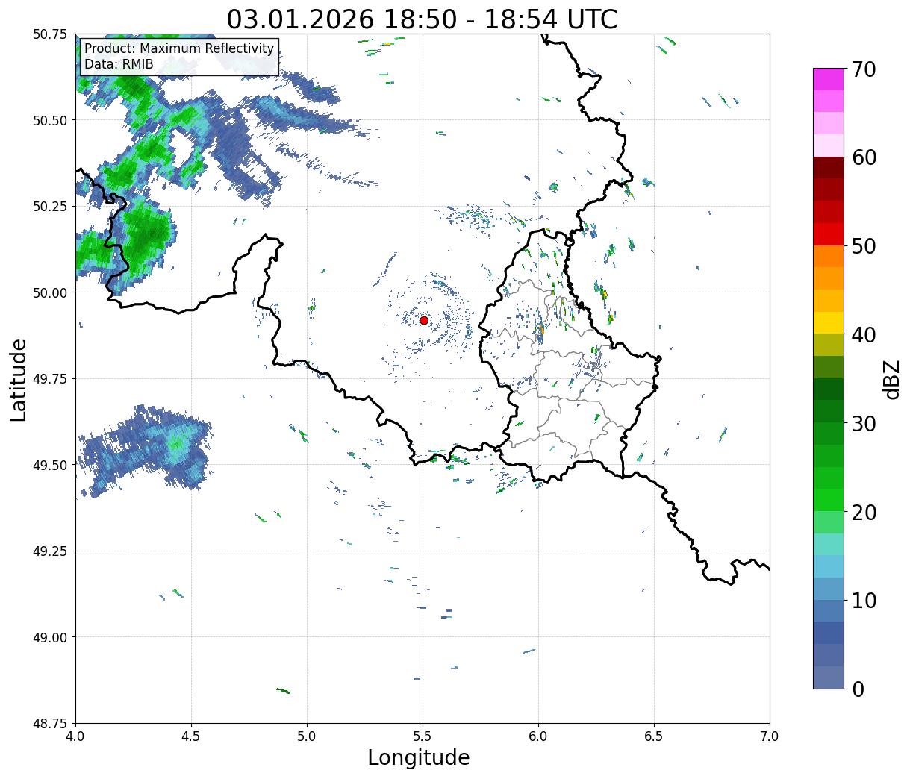Screen dimensions: 910x776
Task: Click the latitude tick label 50.75
Action: (50, 34)
